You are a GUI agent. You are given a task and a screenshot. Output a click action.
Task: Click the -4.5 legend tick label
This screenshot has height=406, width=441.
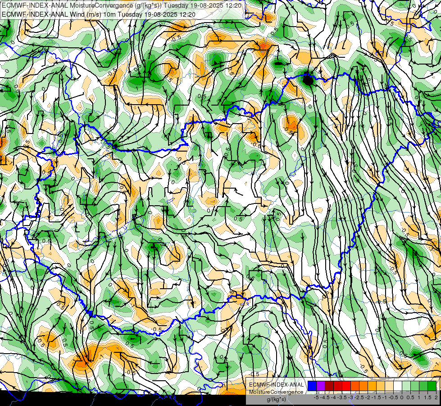pyautogui.click(x=325, y=397)
